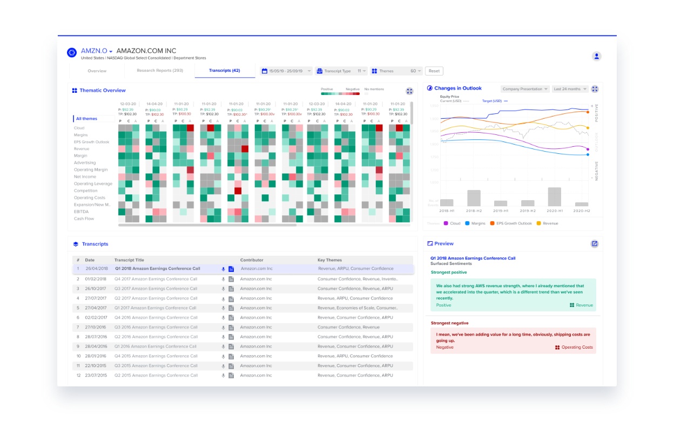Open the date range 15/05/19 - 25/09/19 picker
Screen dimensions: 674x422
click(x=286, y=71)
